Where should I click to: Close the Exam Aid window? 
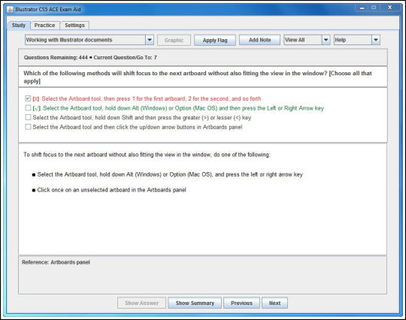click(x=389, y=8)
